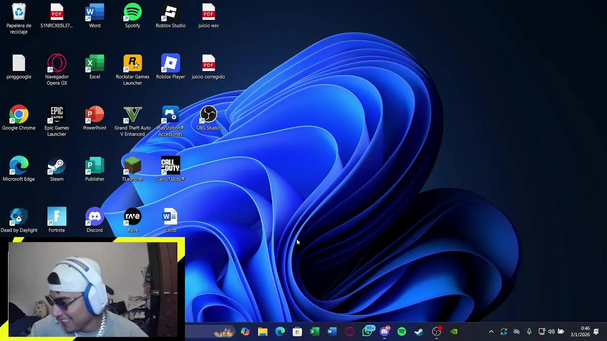Launch Word from the taskbar
The width and height of the screenshot is (607, 341).
click(x=332, y=332)
